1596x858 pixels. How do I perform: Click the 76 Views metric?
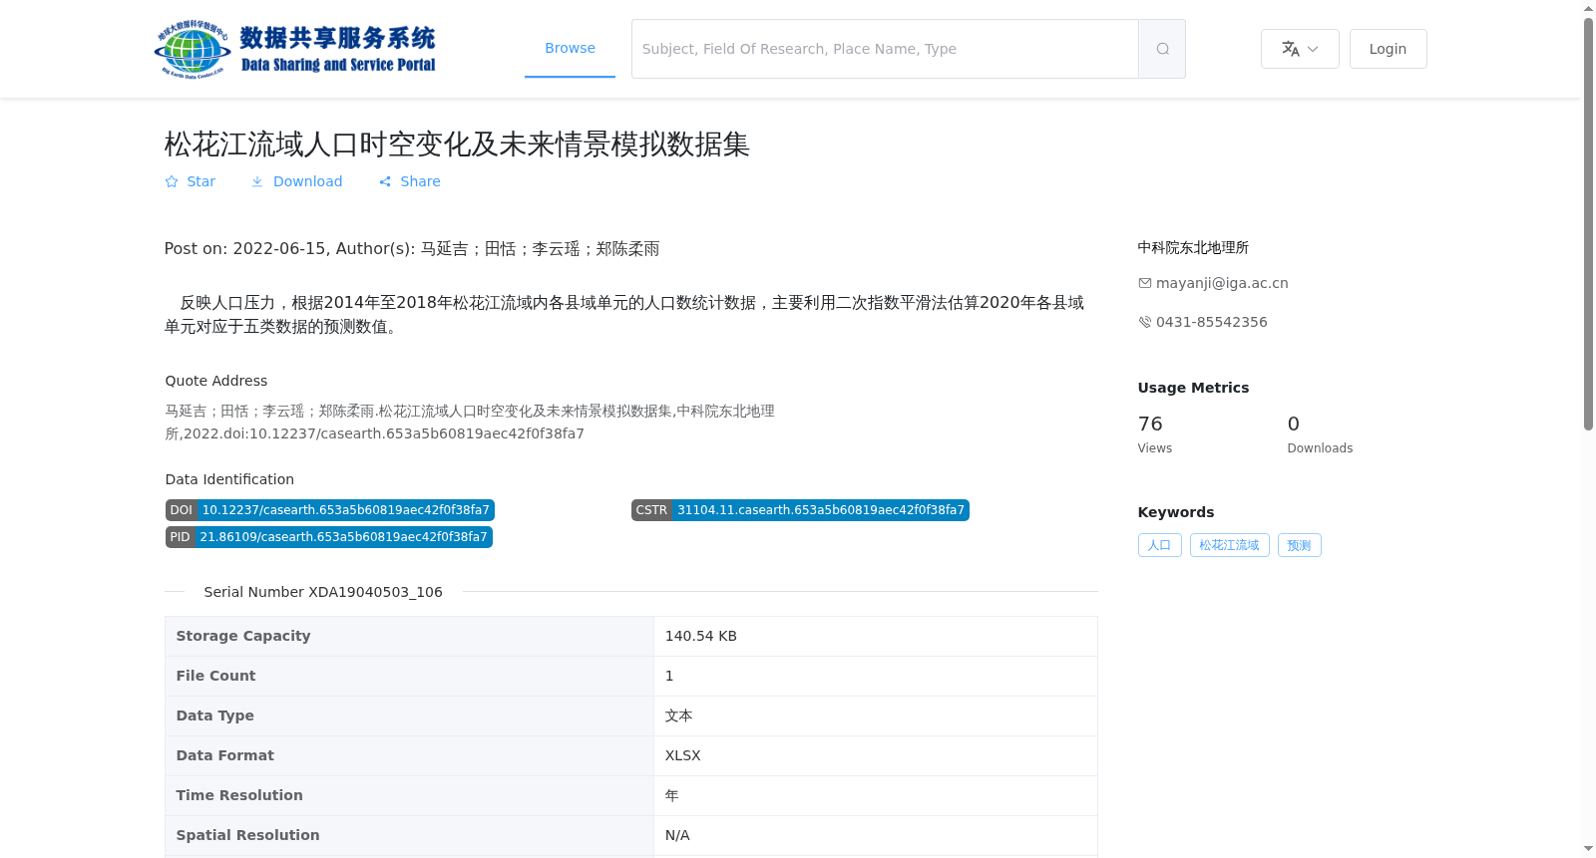click(x=1155, y=433)
